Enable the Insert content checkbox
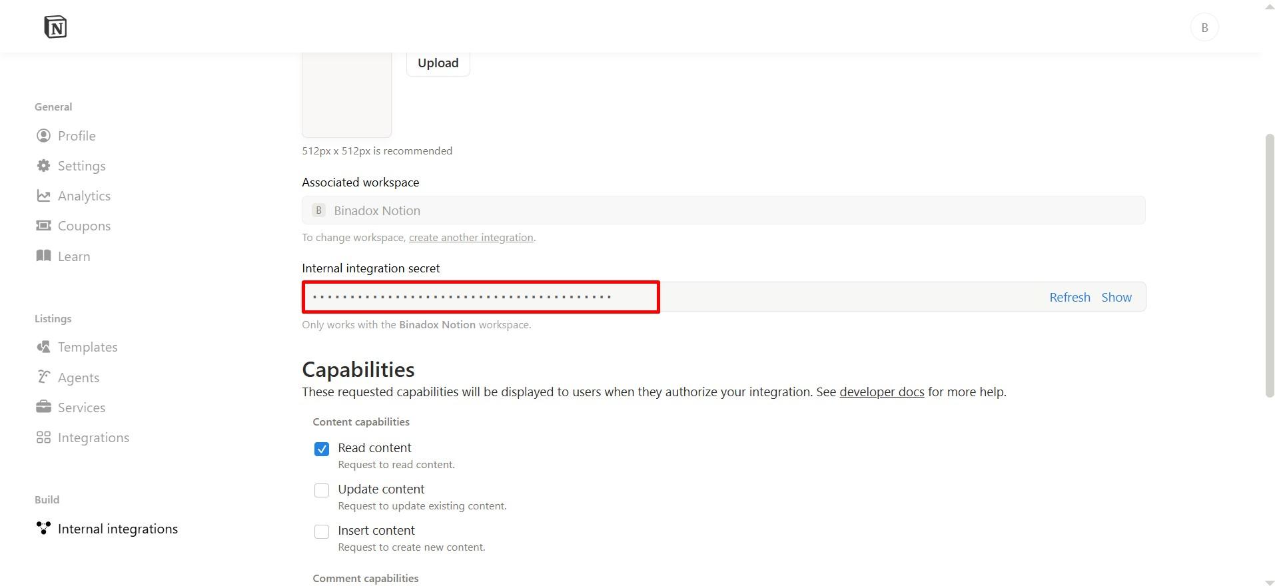This screenshot has height=588, width=1275. point(322,531)
